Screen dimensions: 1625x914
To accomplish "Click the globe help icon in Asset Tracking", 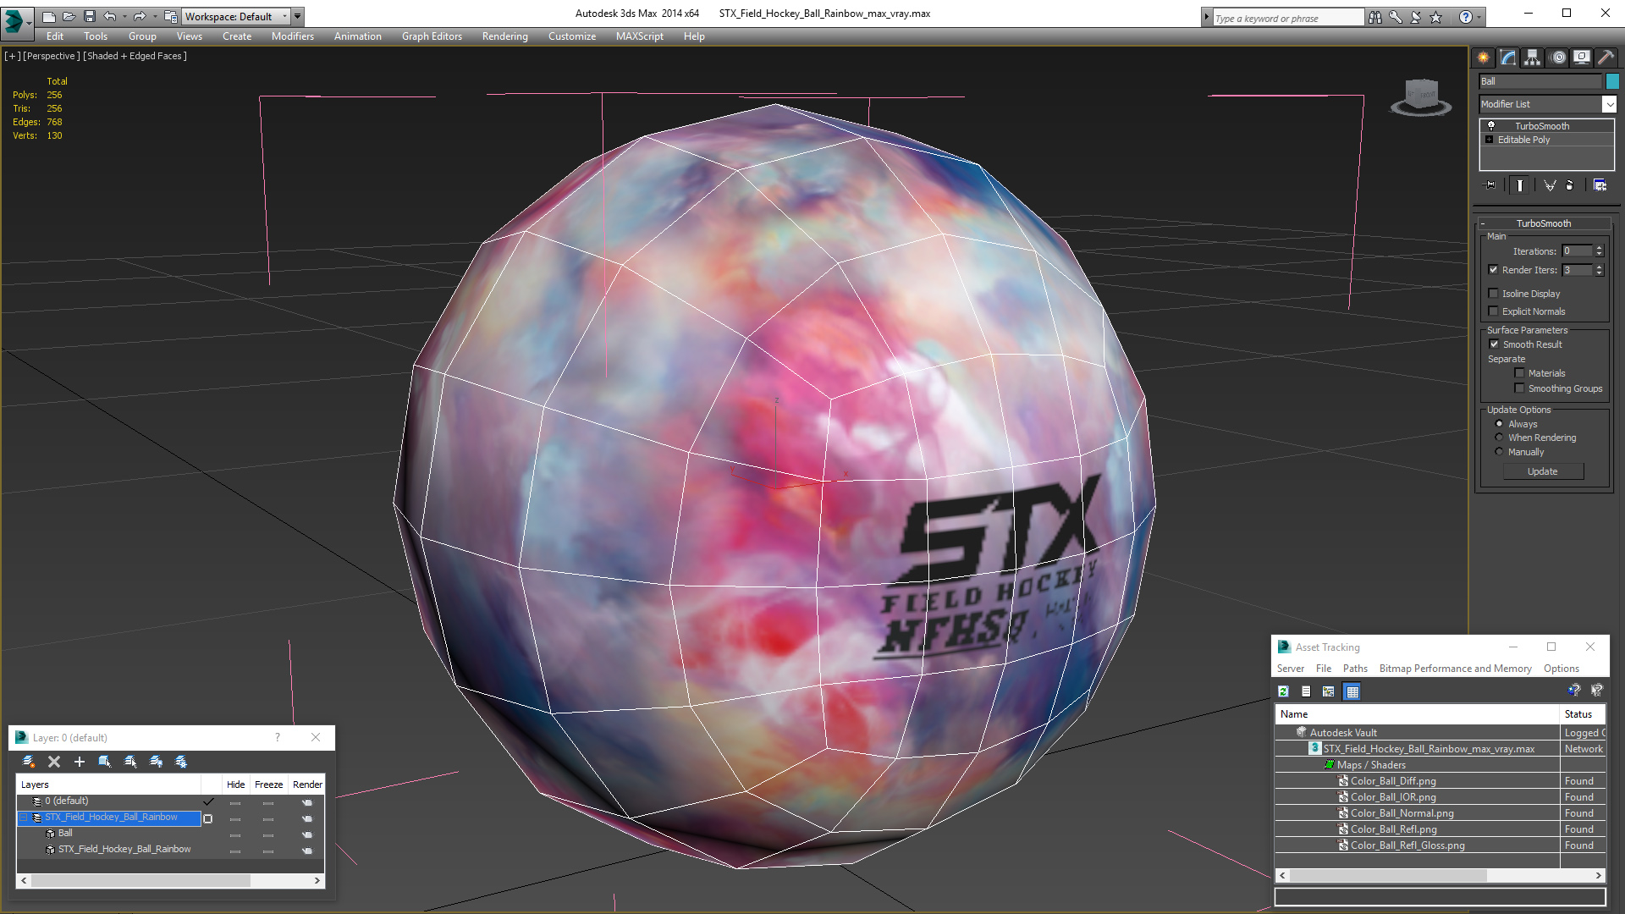I will tap(1573, 691).
